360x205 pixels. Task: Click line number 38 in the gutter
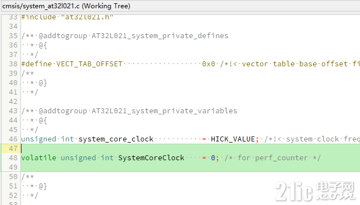[x=13, y=64]
